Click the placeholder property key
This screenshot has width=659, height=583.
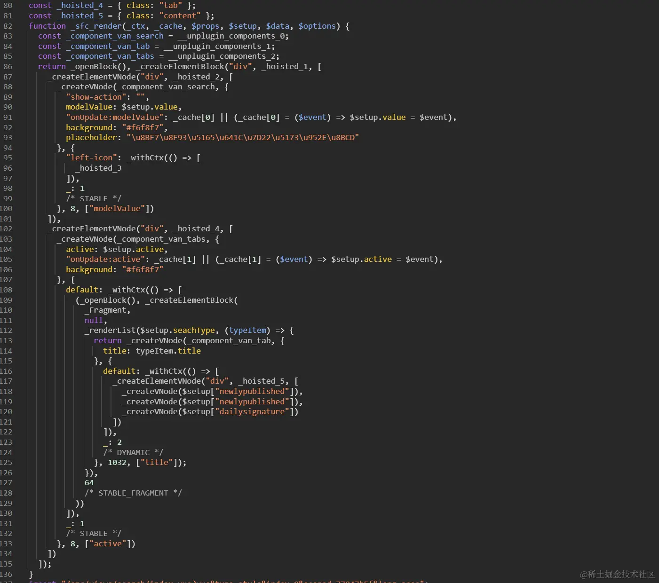91,138
